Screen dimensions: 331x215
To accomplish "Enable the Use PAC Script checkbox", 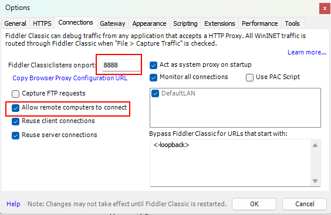I will pos(249,77).
